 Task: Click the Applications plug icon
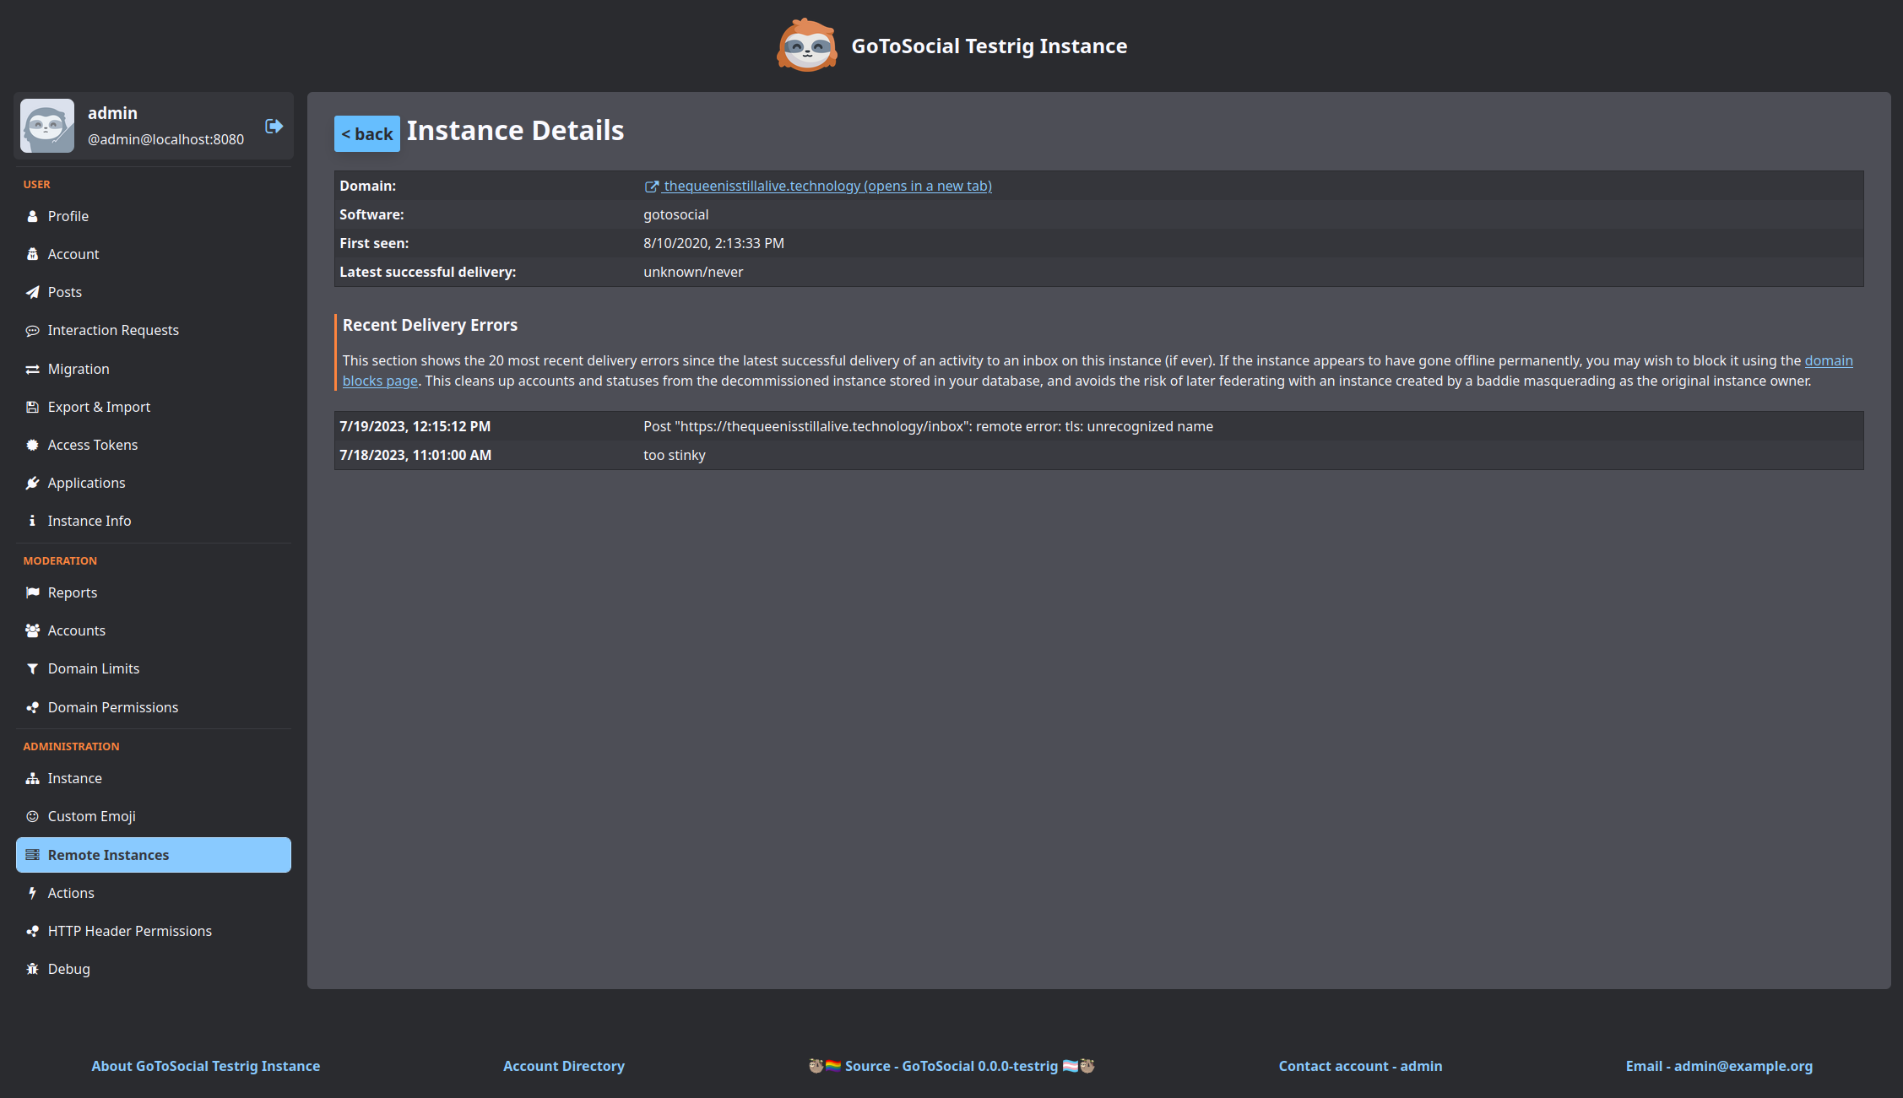click(x=32, y=483)
